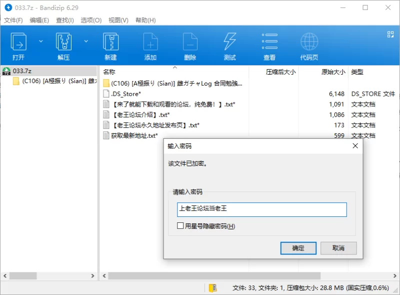Confirm the password with the 确定 button
Viewport: 400px width, 295px height.
pyautogui.click(x=298, y=248)
